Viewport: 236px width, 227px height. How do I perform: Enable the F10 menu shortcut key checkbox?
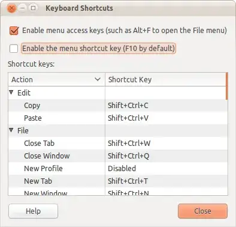[14, 49]
